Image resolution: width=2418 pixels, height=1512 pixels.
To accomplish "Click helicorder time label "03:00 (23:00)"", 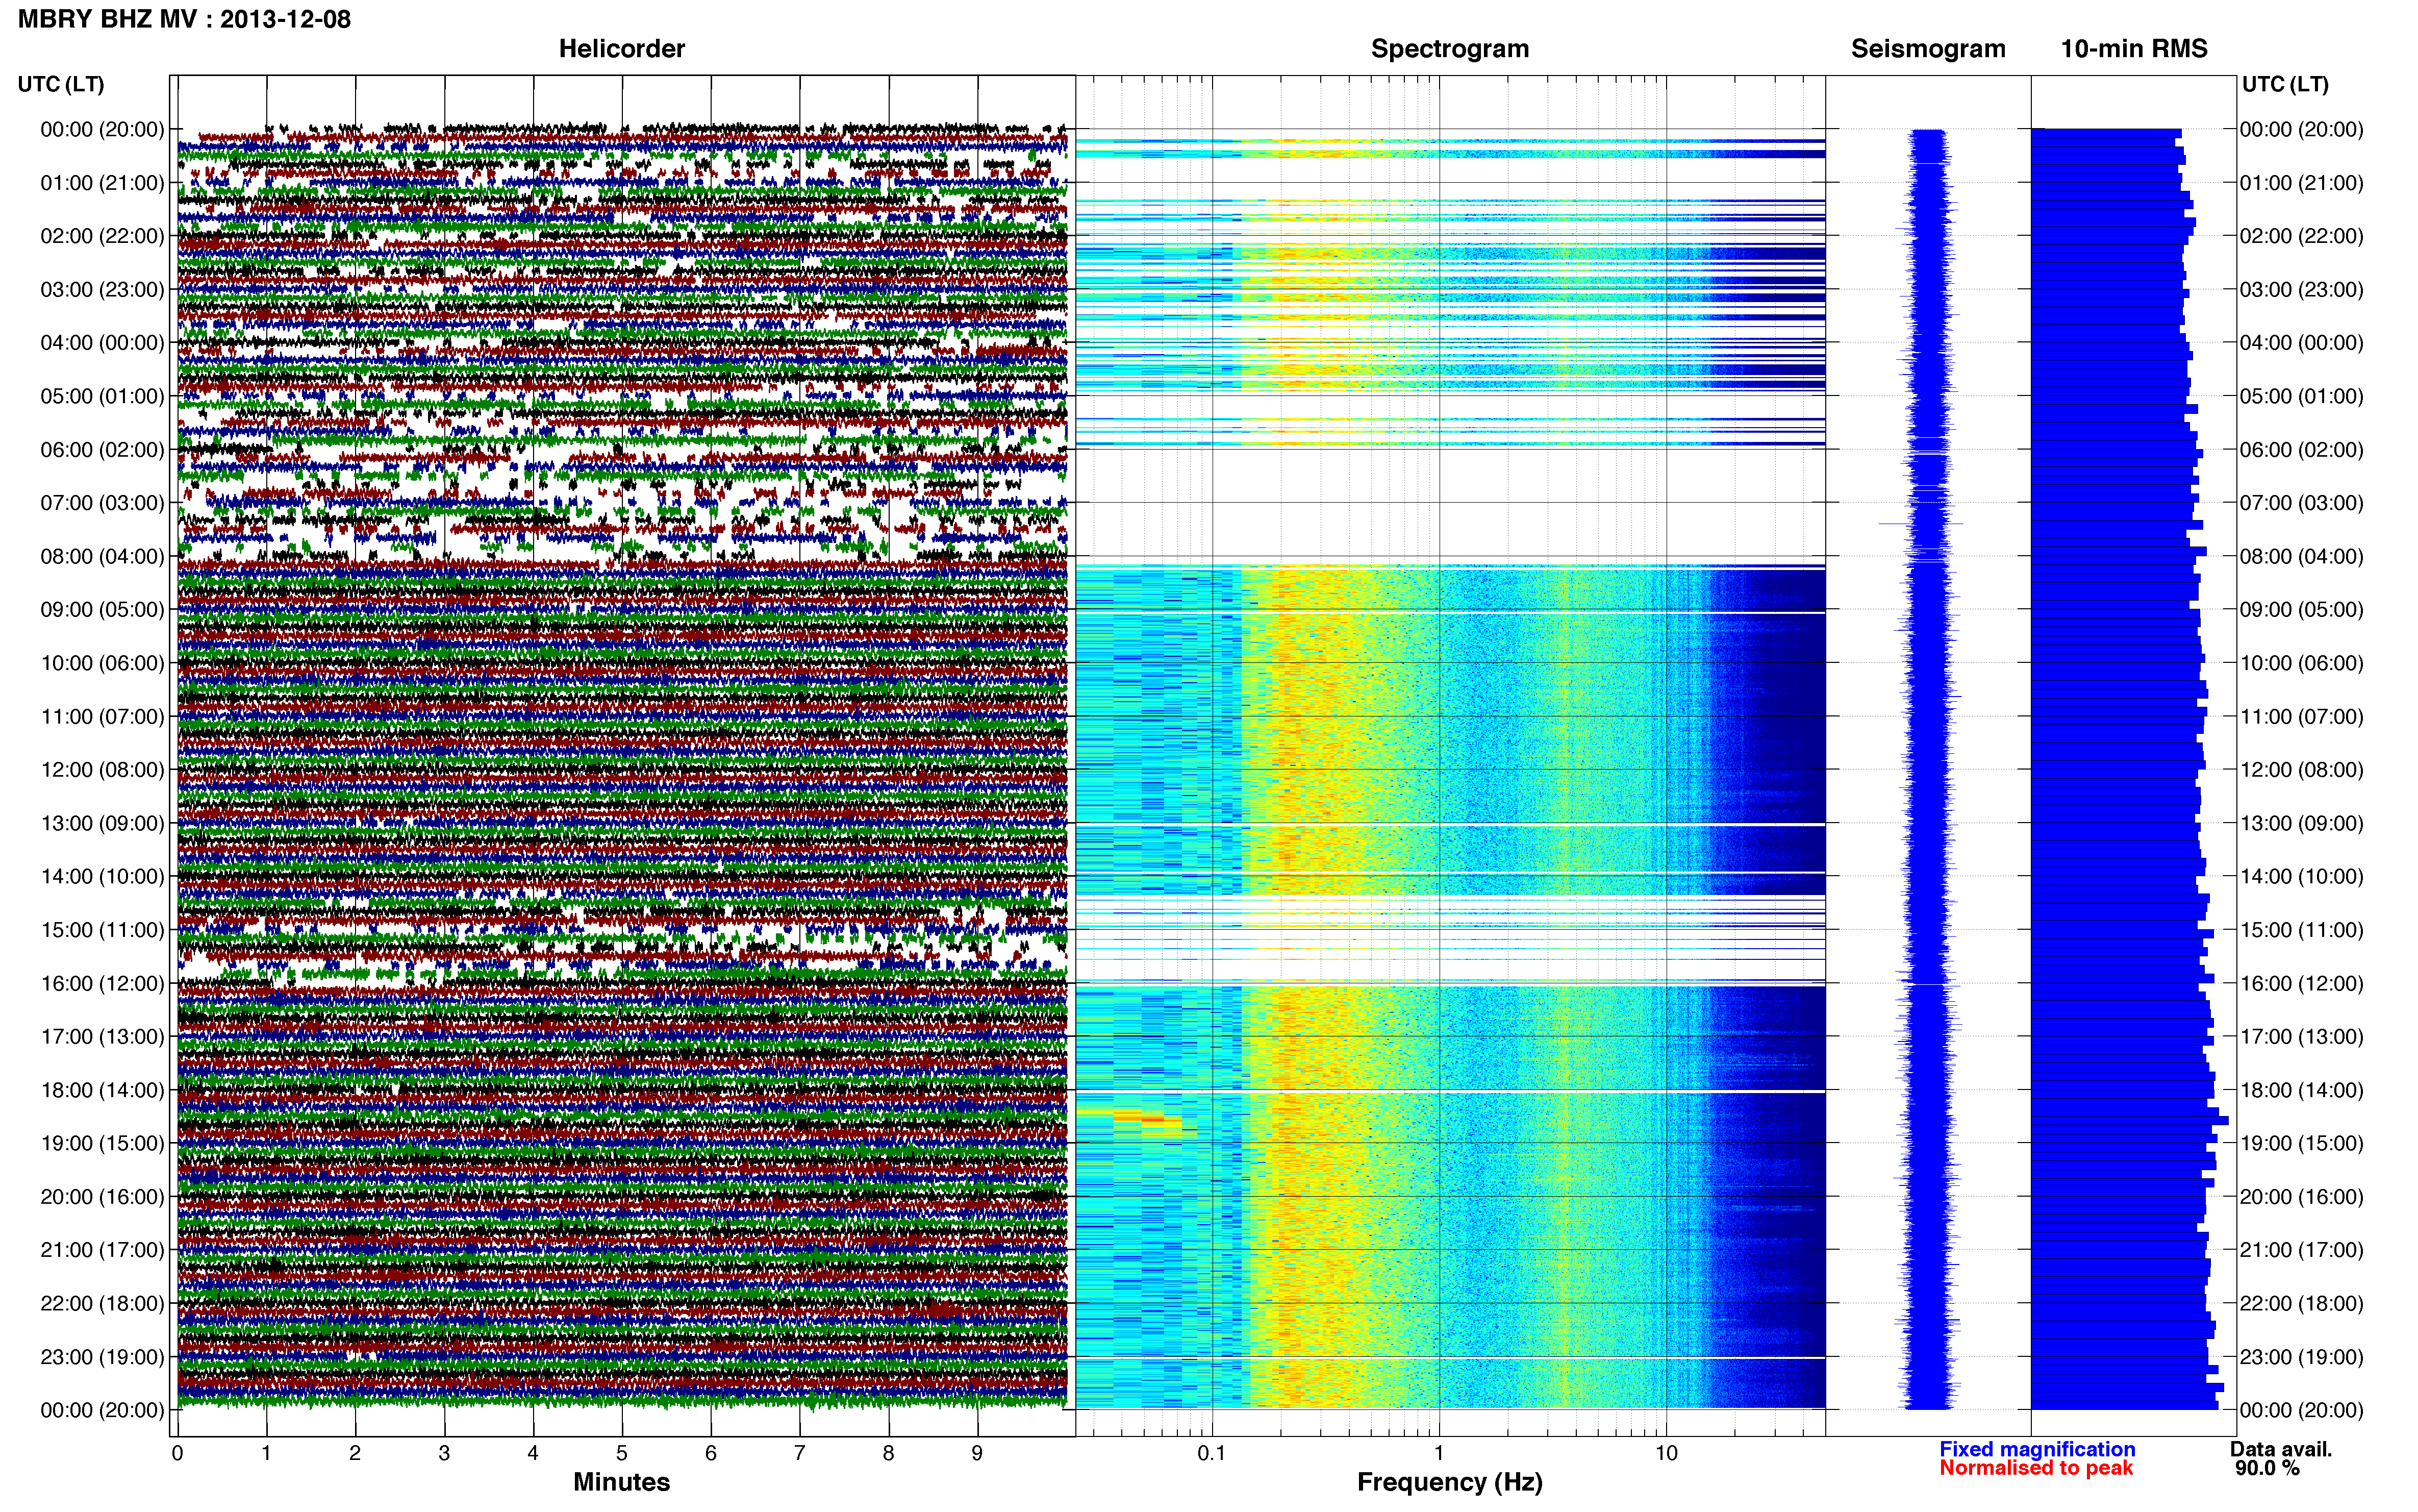I will (x=102, y=290).
